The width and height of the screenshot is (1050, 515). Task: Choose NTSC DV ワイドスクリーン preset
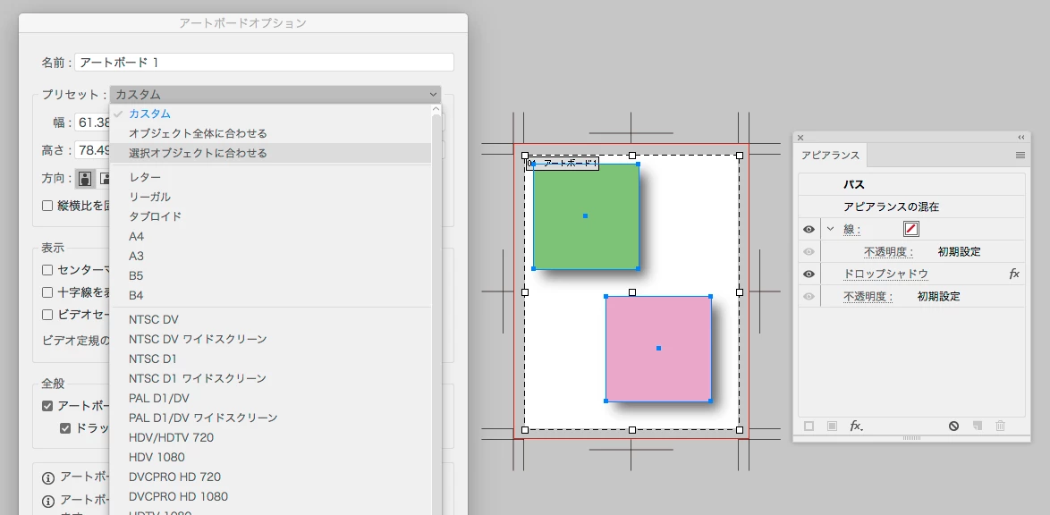click(270, 340)
